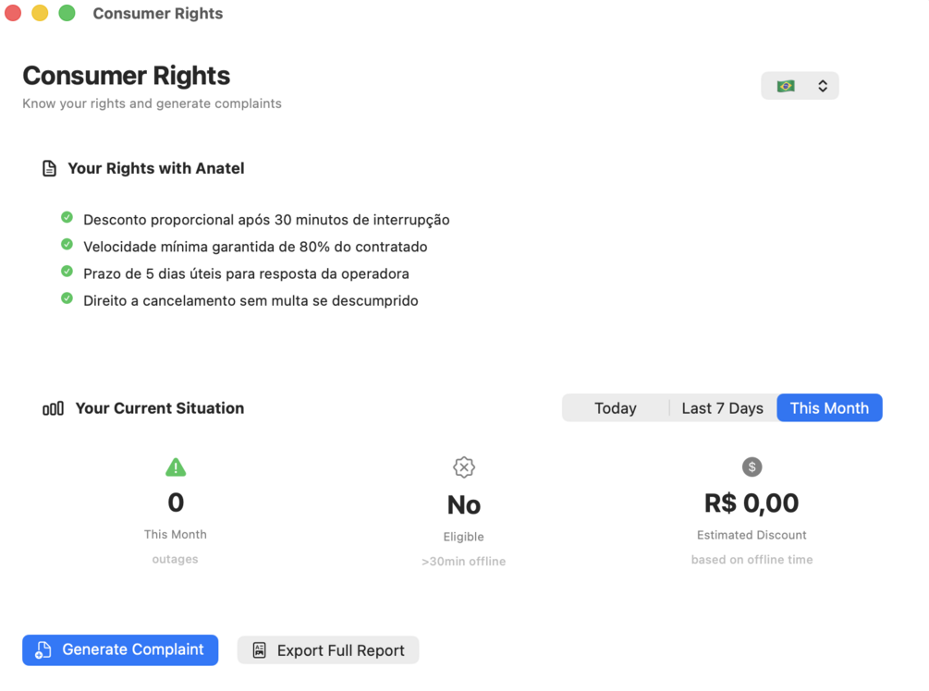This screenshot has height=691, width=929.
Task: Switch to the Today period tab
Action: 616,408
